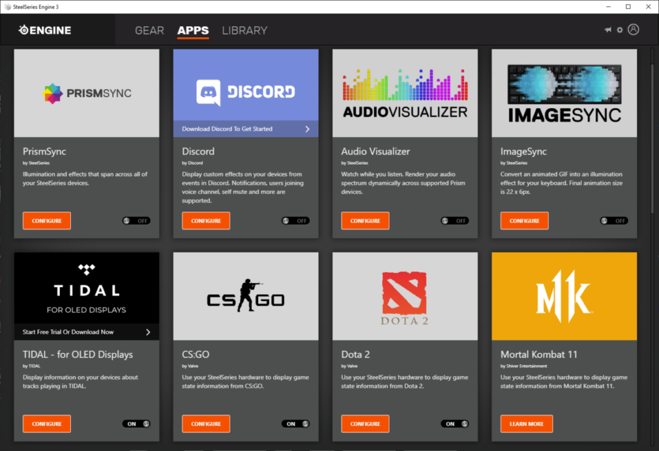Configure the PrismSync app
The width and height of the screenshot is (659, 451).
click(46, 221)
